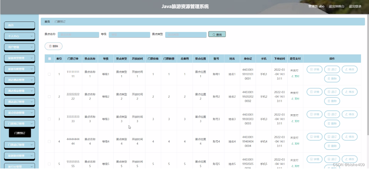Expand the 酒店预定管理 sidebar menu
The height and width of the screenshot is (169, 369).
coord(20,91)
